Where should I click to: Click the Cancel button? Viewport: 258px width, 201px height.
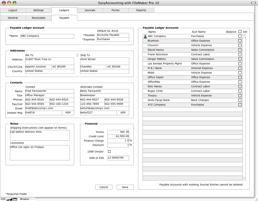pos(104,187)
